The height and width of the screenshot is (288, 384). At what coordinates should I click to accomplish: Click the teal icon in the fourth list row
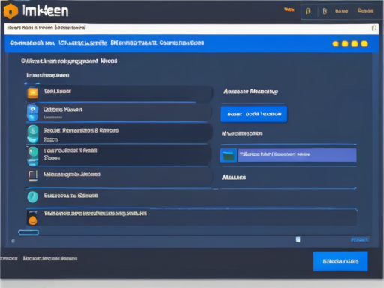point(33,156)
